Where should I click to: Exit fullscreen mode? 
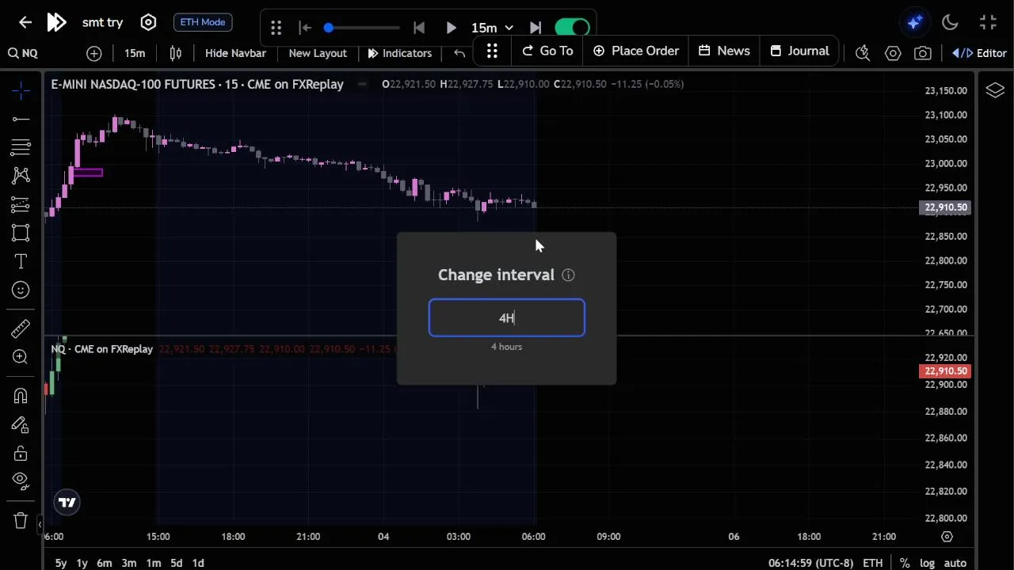pos(988,22)
